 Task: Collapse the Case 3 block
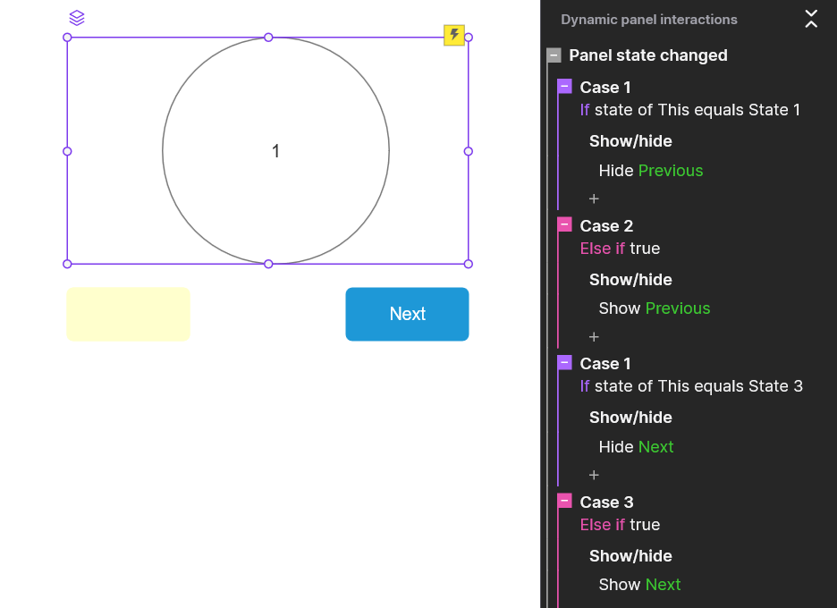pos(564,501)
